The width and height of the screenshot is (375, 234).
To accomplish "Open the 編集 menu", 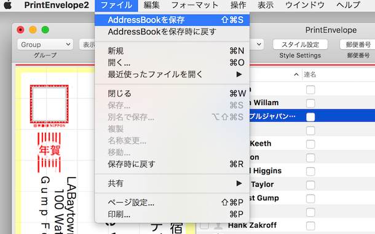I will point(152,5).
